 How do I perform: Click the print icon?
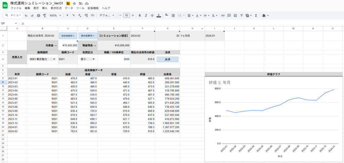point(38,15)
